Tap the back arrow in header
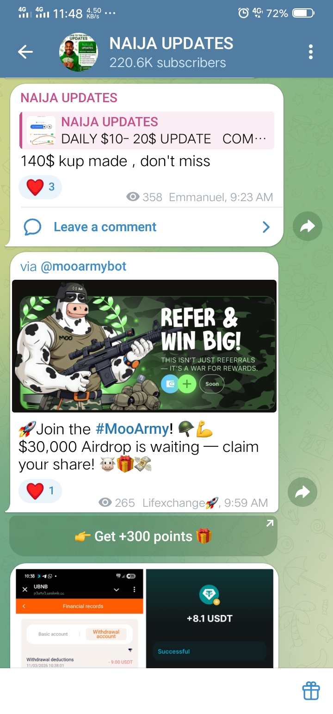333x714 pixels. click(x=25, y=52)
